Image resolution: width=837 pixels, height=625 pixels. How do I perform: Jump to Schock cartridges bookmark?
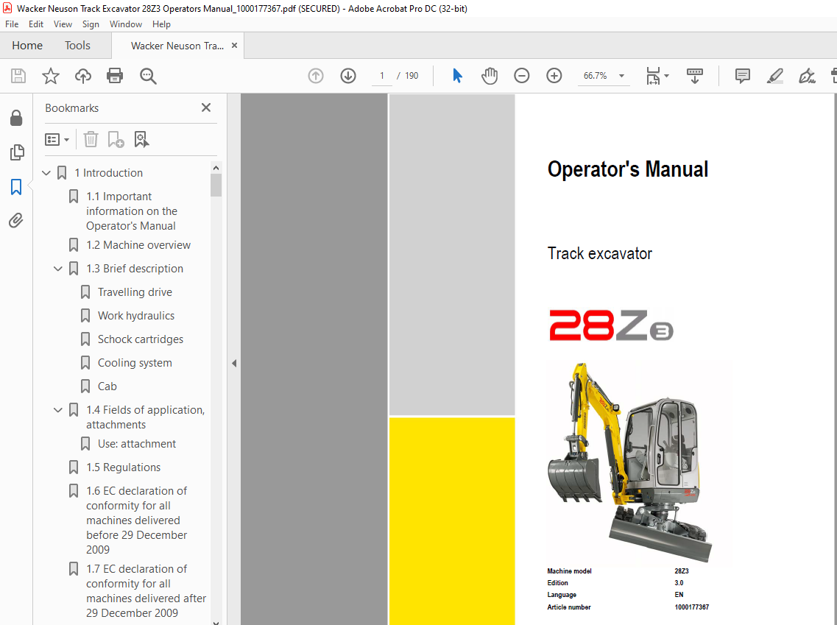[x=141, y=339]
